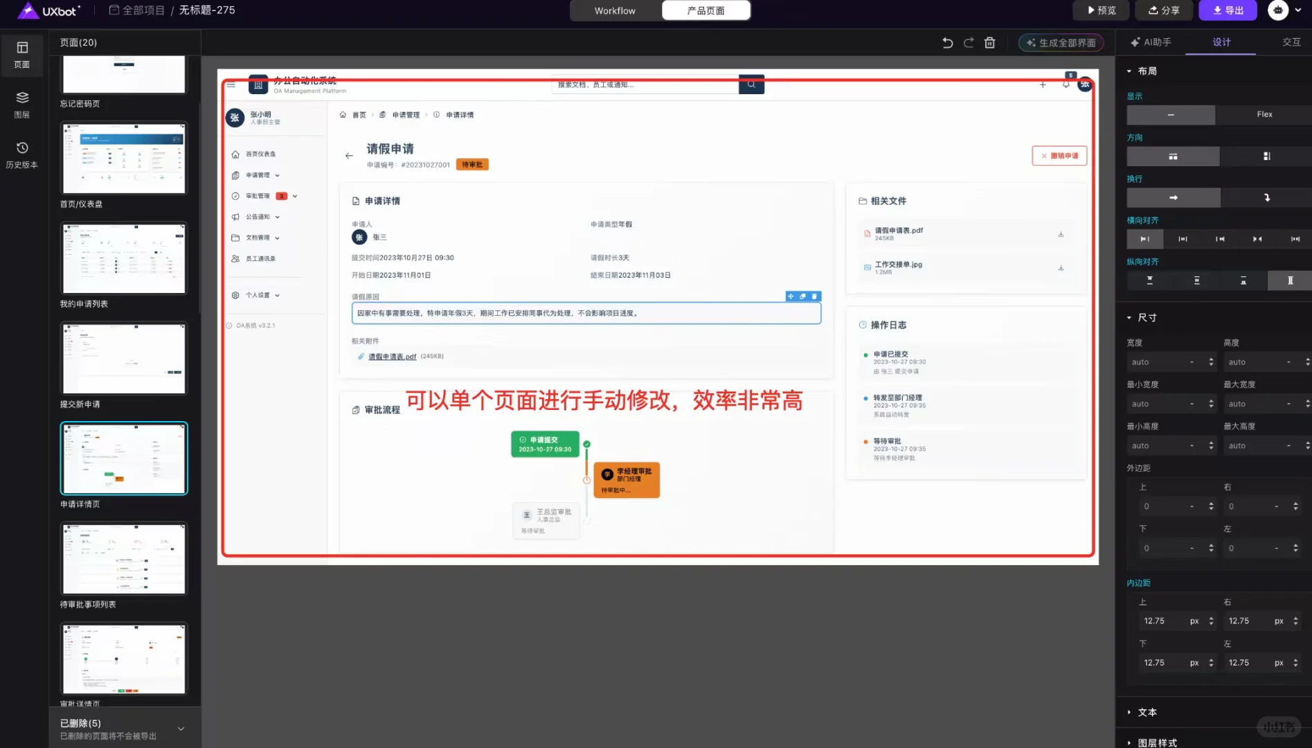Switch to the 交互 tab
This screenshot has height=748, width=1312.
tap(1290, 42)
